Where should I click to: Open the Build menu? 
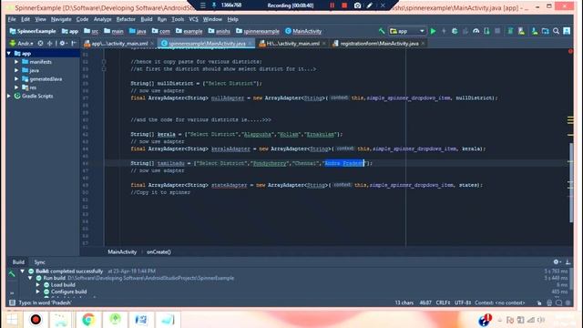point(147,19)
